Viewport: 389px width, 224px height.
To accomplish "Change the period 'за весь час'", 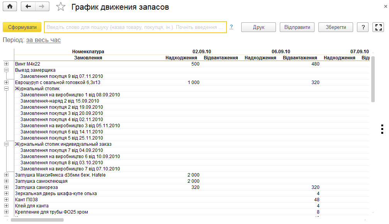I will (x=43, y=40).
